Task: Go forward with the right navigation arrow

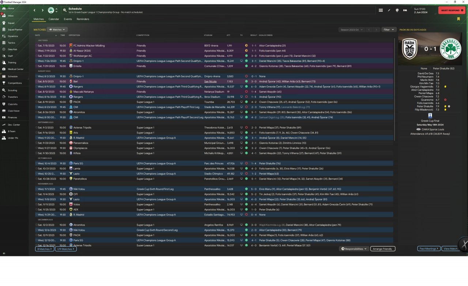Action: point(42,10)
